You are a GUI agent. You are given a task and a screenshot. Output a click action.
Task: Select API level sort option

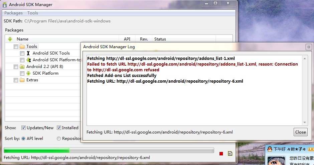[x=23, y=139]
